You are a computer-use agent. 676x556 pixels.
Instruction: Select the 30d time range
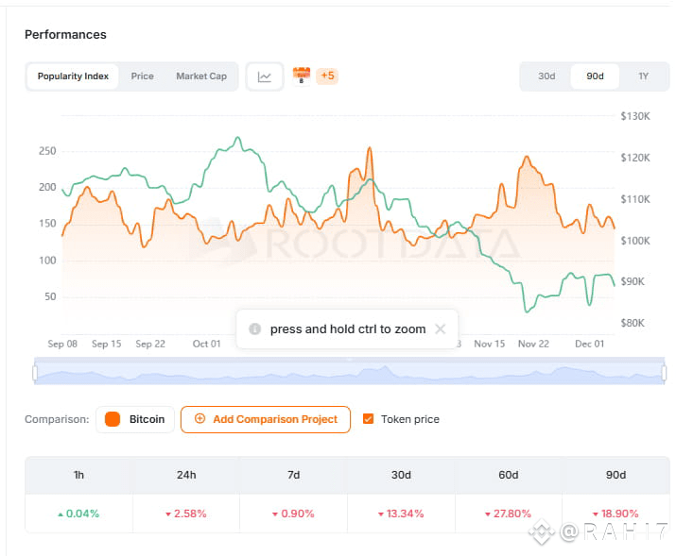(546, 76)
